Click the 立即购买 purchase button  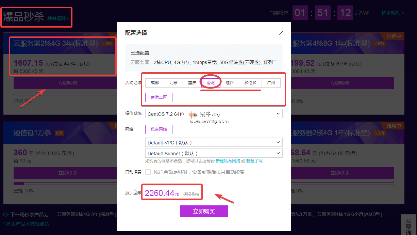point(204,211)
